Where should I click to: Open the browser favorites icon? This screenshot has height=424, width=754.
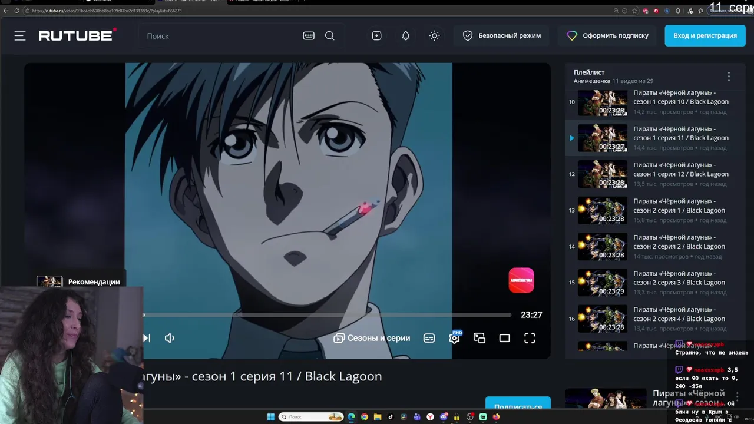(700, 11)
